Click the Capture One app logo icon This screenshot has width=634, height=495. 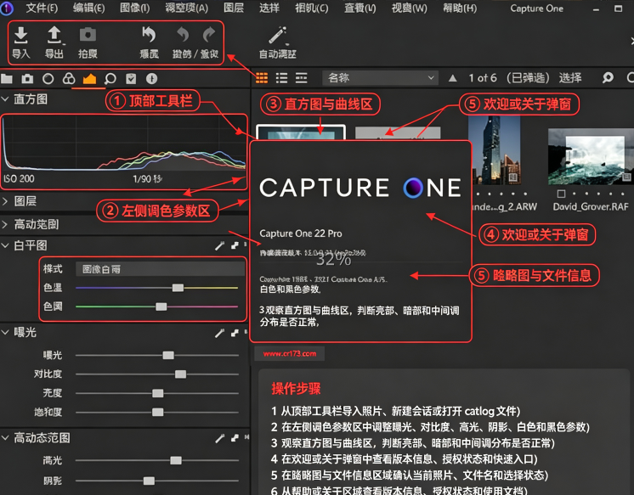pyautogui.click(x=7, y=8)
